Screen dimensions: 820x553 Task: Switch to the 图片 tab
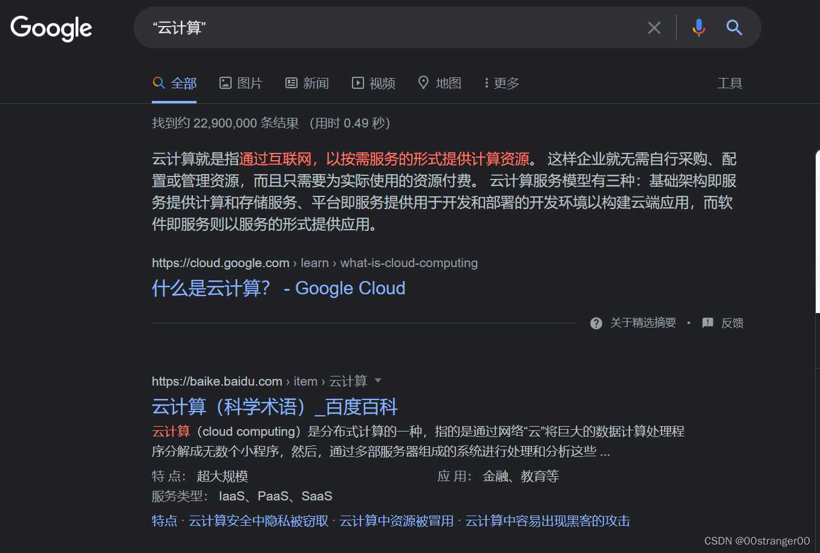(241, 83)
